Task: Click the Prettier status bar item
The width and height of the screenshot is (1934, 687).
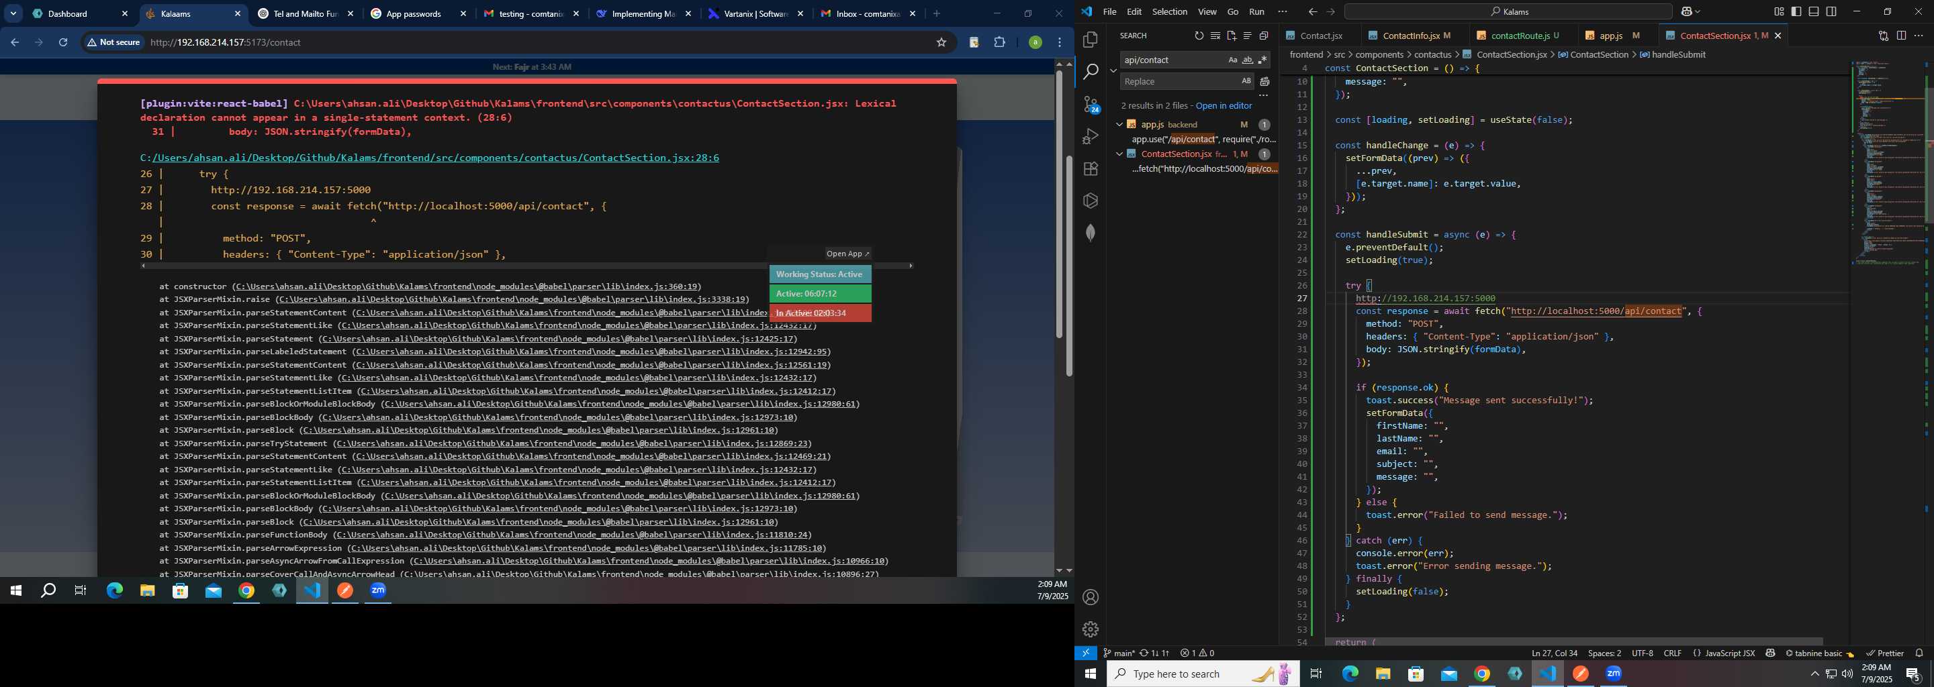Action: pos(1885,653)
